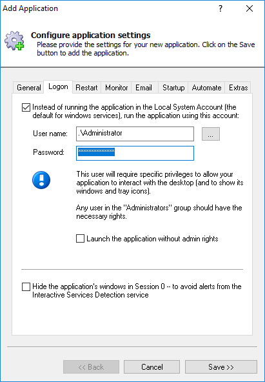Open the Restart tab
The image size is (265, 382).
click(x=86, y=88)
